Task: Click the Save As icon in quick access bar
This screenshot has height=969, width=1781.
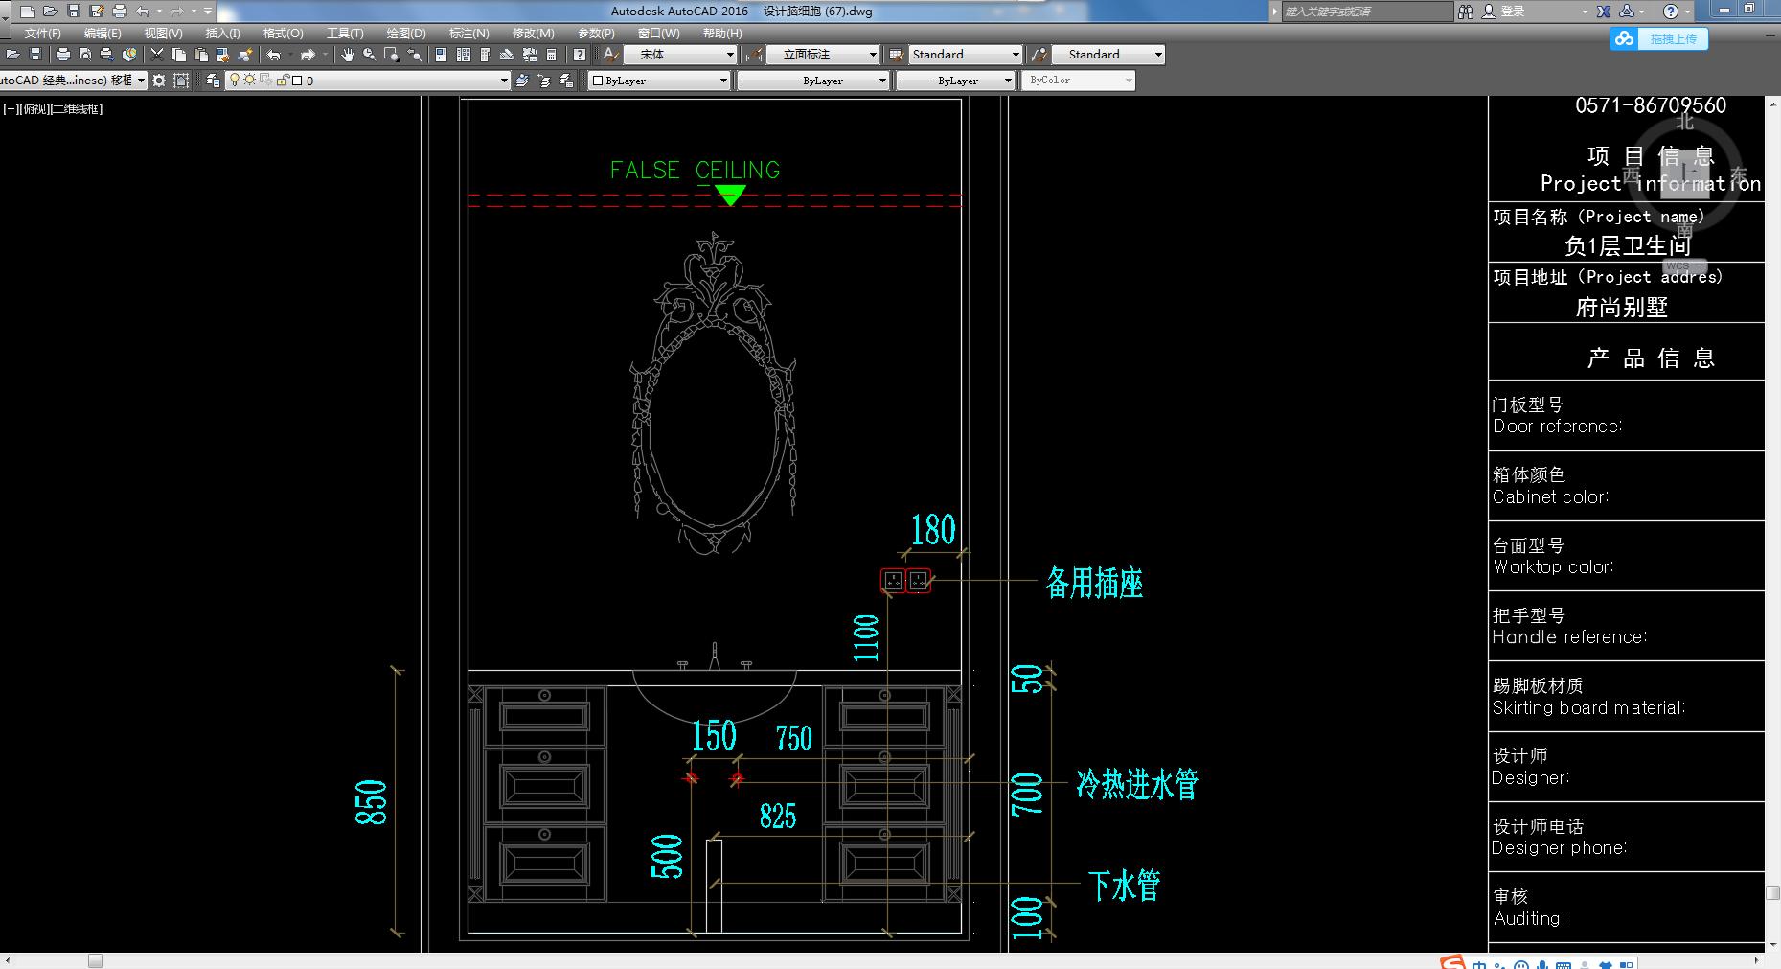Action: (96, 12)
